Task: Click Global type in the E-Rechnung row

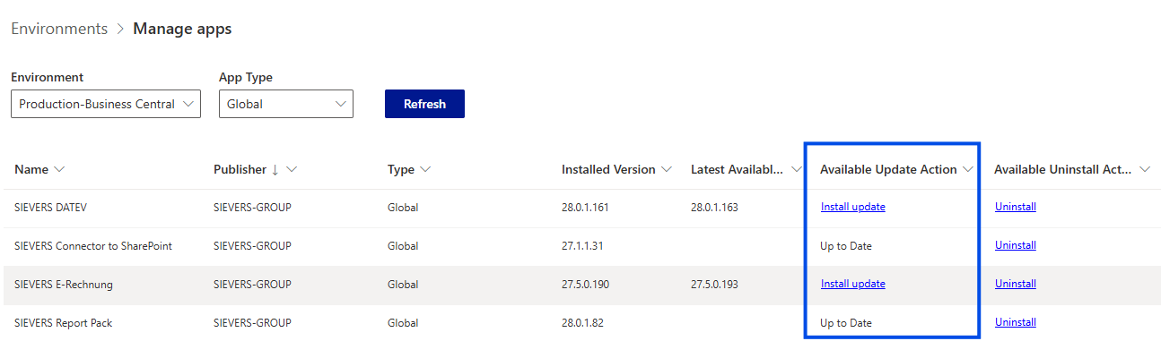Action: tap(403, 284)
